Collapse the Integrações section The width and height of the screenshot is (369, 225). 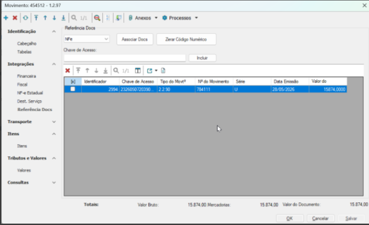[54, 64]
